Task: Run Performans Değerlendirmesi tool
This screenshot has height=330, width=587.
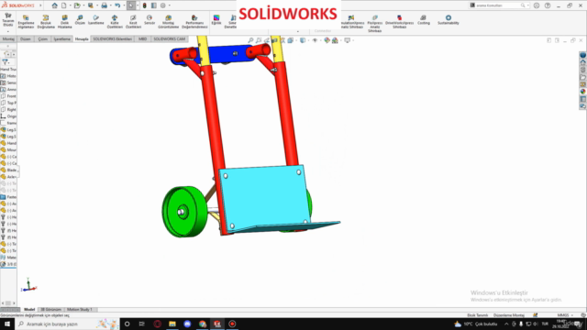Action: pos(194,22)
